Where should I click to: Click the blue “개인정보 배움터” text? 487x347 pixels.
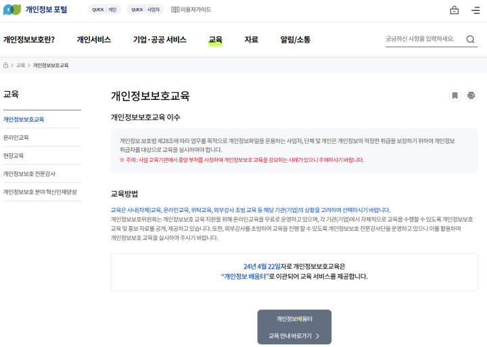[245, 276]
